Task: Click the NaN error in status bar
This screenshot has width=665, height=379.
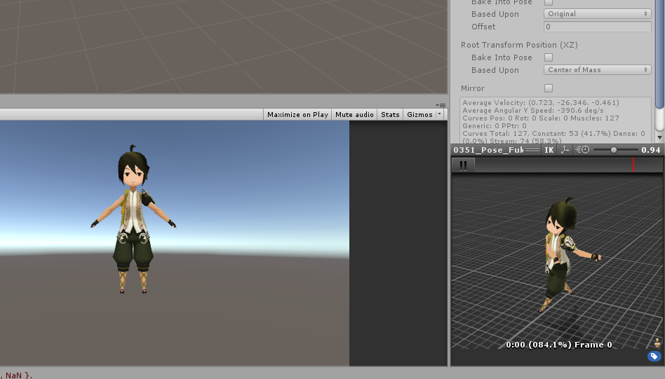Action: pyautogui.click(x=17, y=375)
